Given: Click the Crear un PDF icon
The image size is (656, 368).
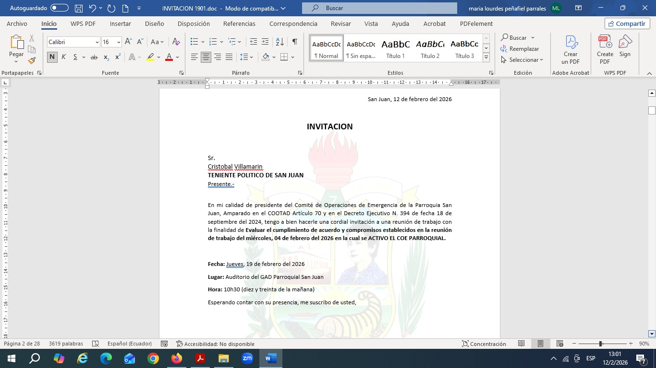Looking at the screenshot, I should (x=571, y=50).
